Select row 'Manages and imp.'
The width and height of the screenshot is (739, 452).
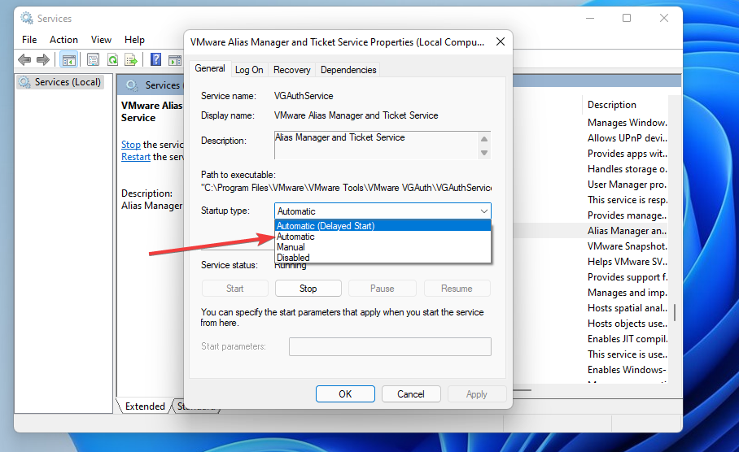(627, 293)
